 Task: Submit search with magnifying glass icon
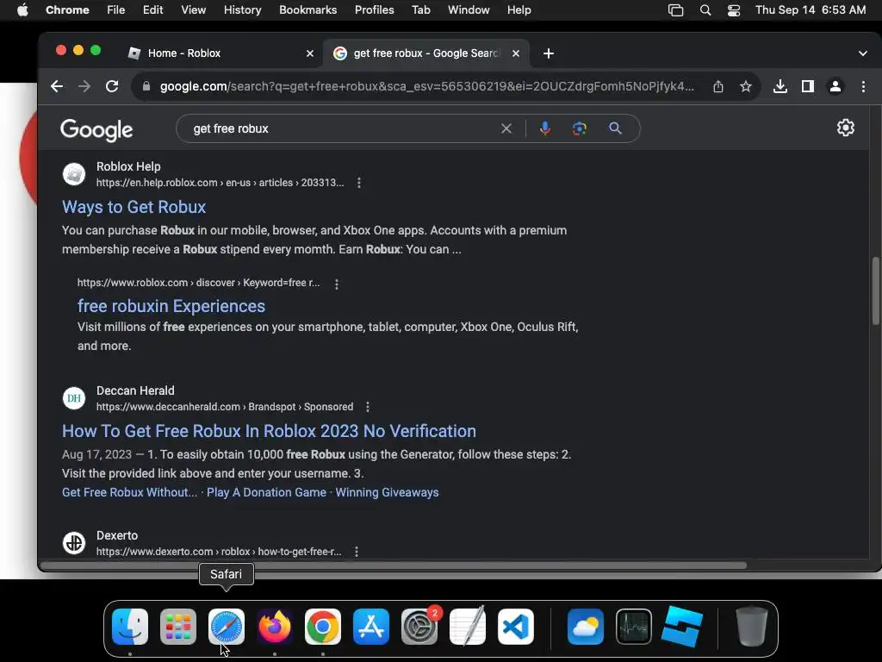[x=615, y=128]
